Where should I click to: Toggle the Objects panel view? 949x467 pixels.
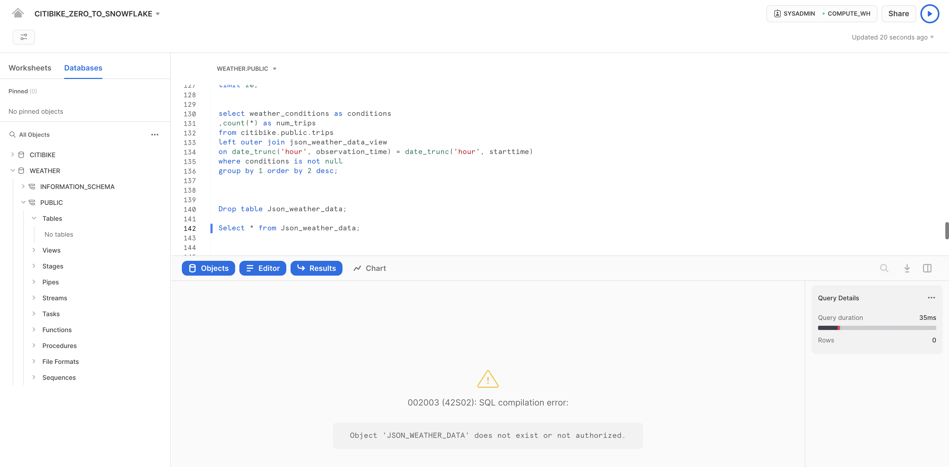click(x=208, y=268)
